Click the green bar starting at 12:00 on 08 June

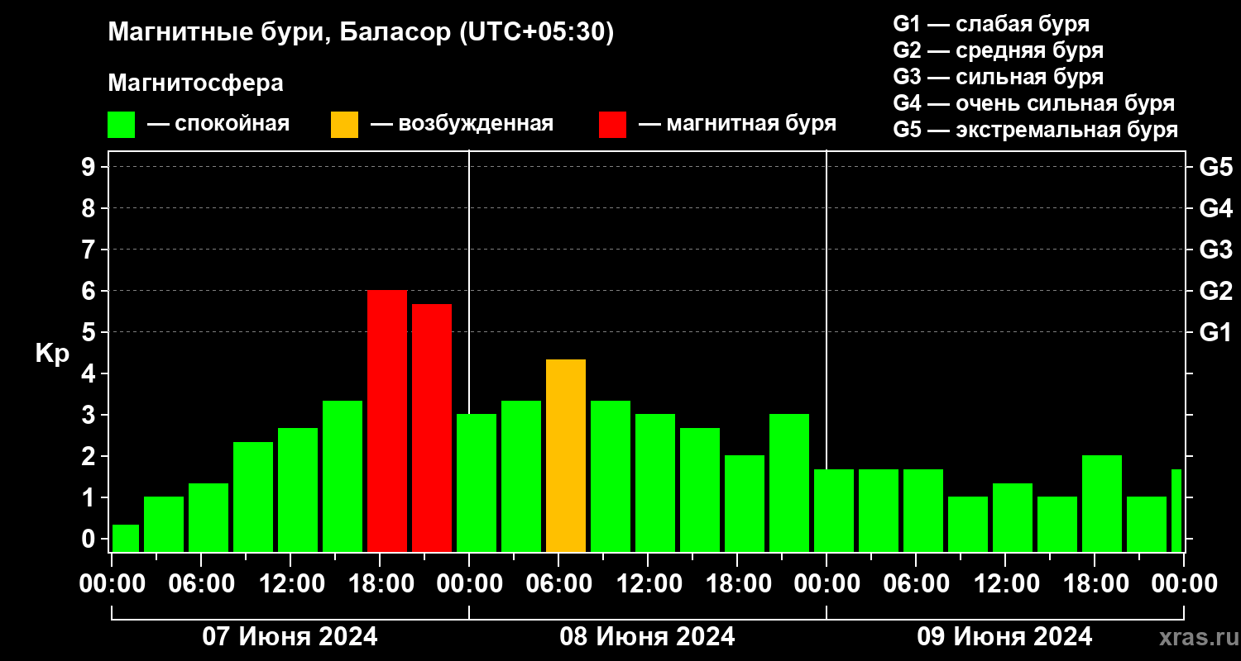tap(655, 483)
